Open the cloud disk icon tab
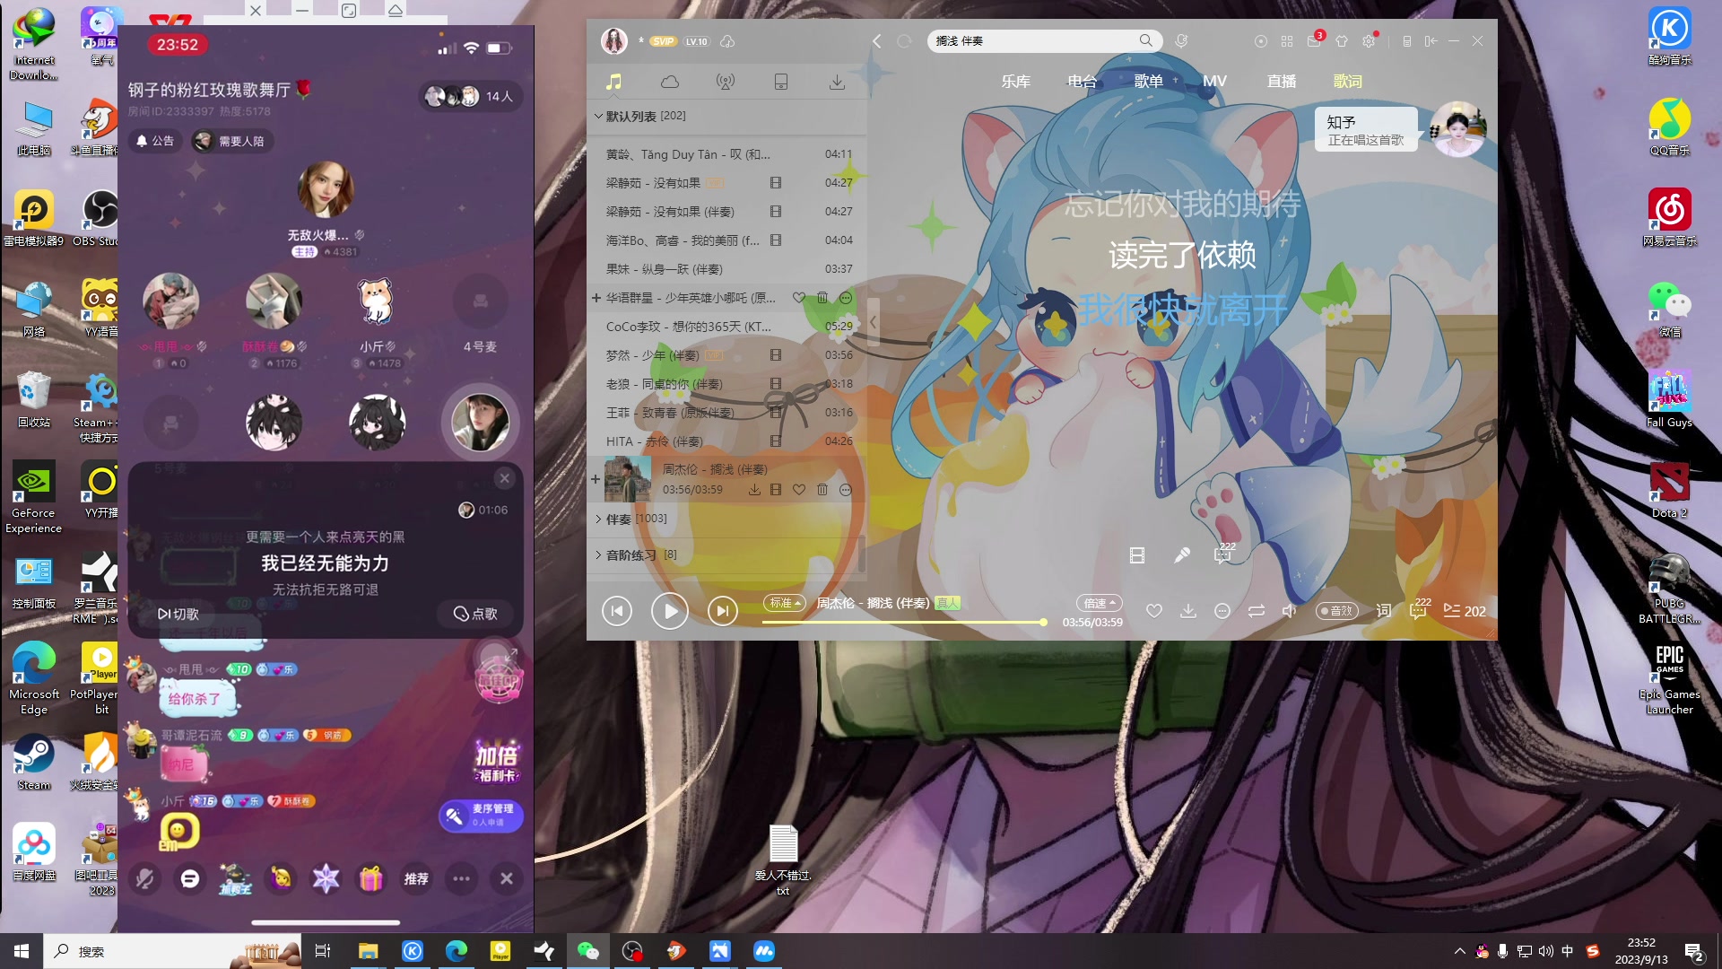This screenshot has width=1722, height=969. 670,82
